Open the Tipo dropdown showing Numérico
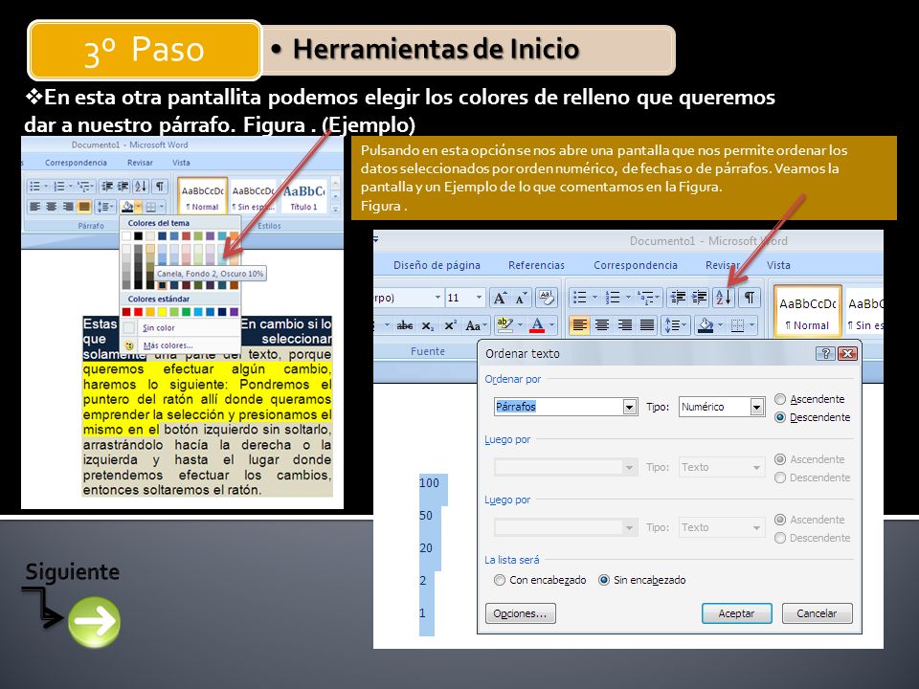 tap(757, 407)
